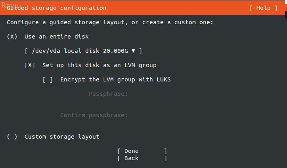Viewport: 287px width, 168px height.
Task: Uncheck the LVM group checkbox
Action: pos(30,65)
